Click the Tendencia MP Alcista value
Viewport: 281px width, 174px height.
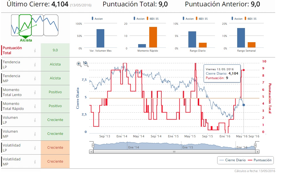tap(55, 78)
